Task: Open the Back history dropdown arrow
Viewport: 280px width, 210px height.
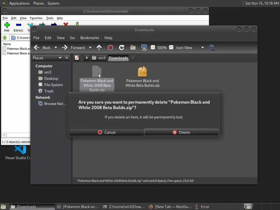Action: (56, 48)
